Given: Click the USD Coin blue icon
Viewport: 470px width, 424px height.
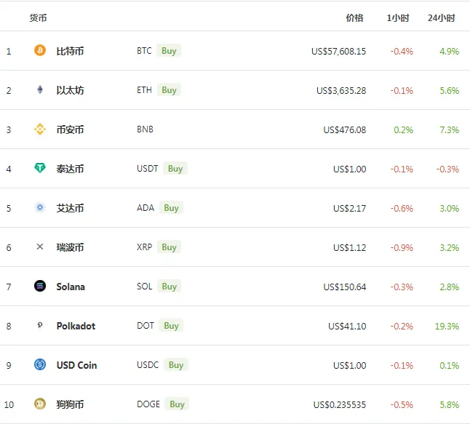Looking at the screenshot, I should click(x=40, y=364).
